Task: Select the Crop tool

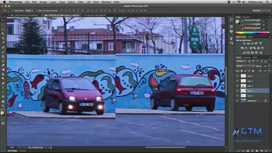Action: [3, 38]
